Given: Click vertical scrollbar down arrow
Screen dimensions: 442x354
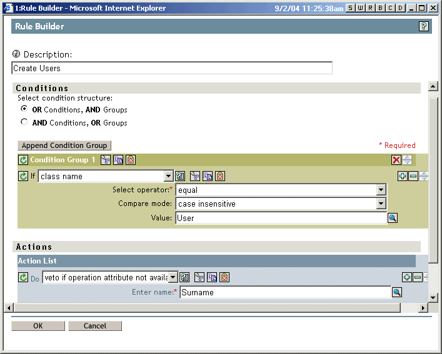Looking at the screenshot, I should (x=433, y=297).
